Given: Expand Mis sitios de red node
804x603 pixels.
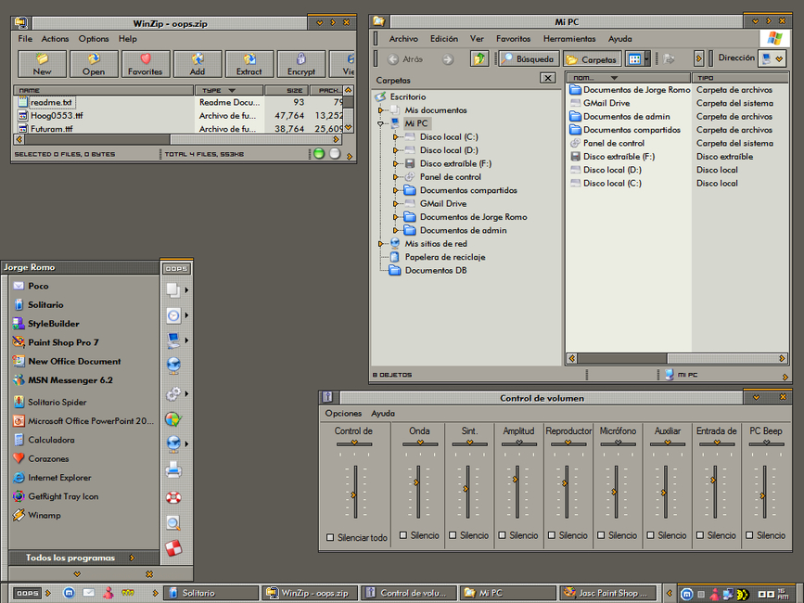Looking at the screenshot, I should [x=380, y=244].
